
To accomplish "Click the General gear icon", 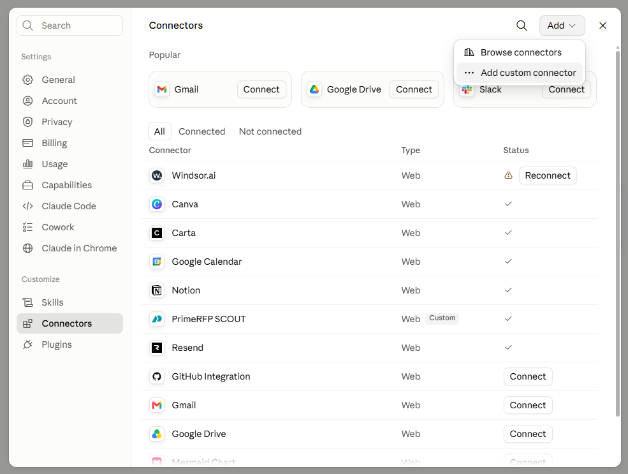I will click(x=27, y=80).
